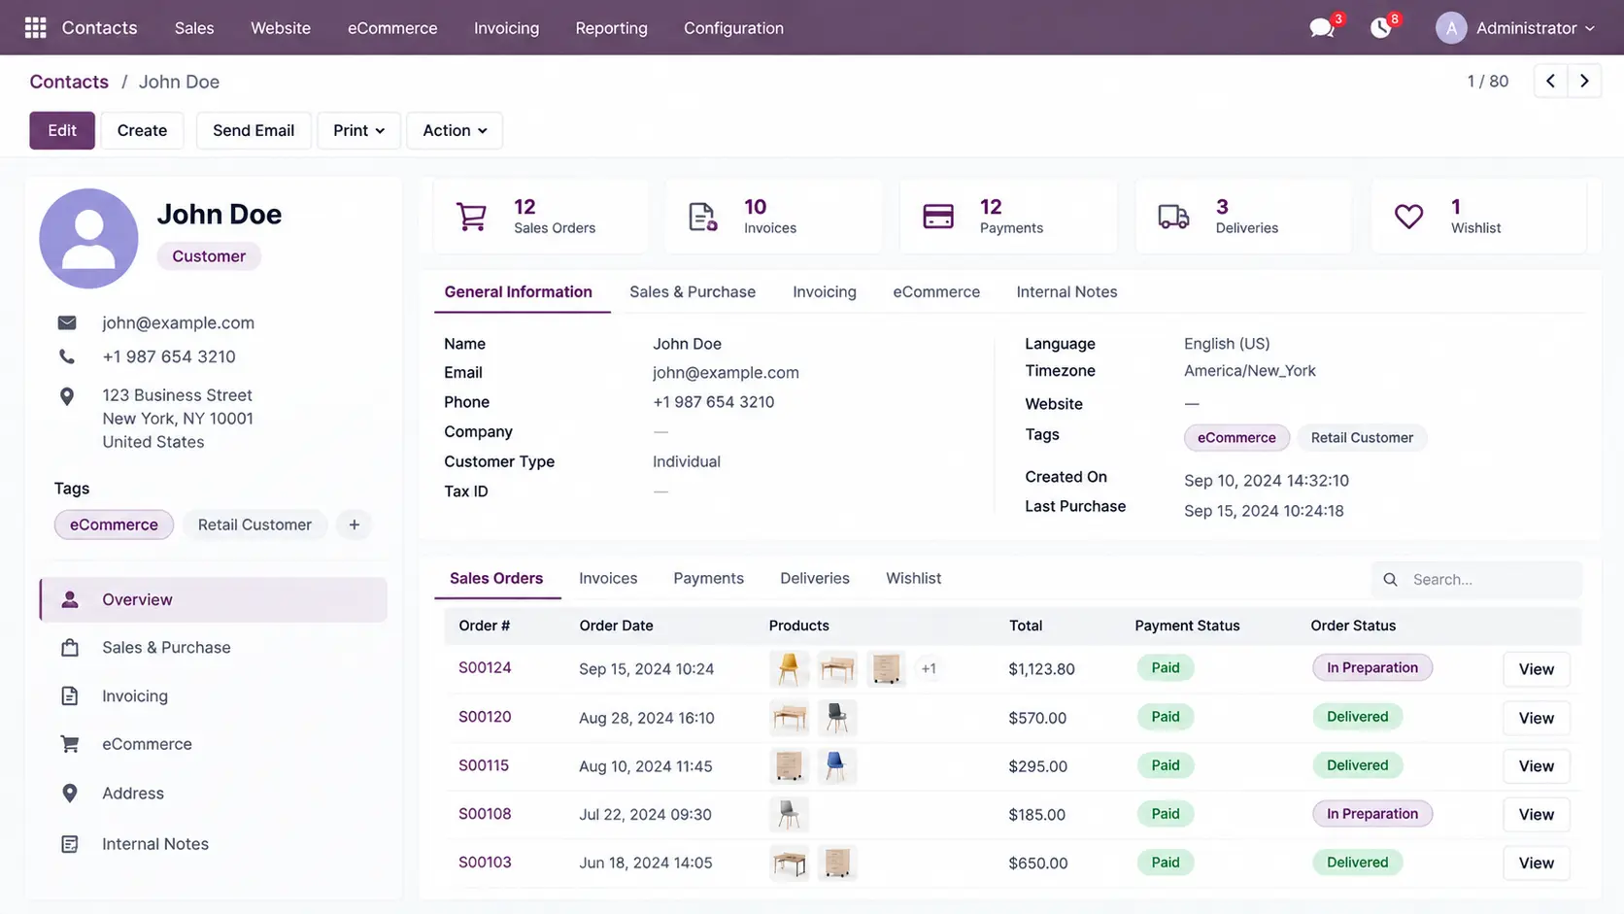Click the Send Email button
The height and width of the screenshot is (914, 1624).
click(x=254, y=130)
